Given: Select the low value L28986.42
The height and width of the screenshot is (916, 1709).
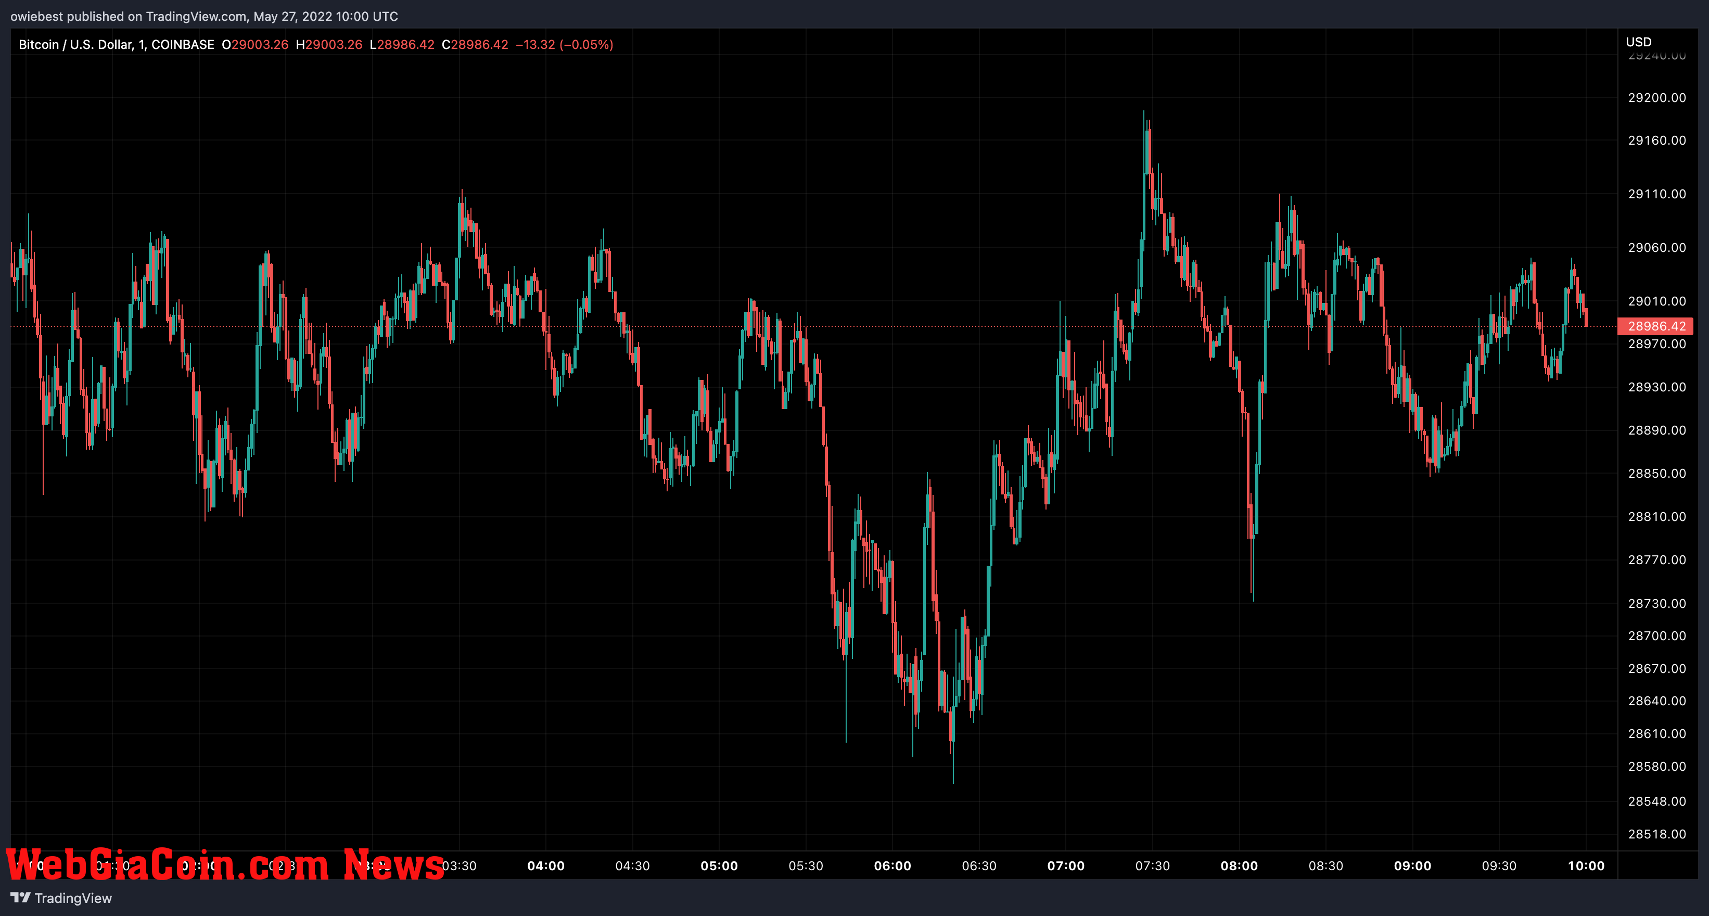Looking at the screenshot, I should [402, 44].
